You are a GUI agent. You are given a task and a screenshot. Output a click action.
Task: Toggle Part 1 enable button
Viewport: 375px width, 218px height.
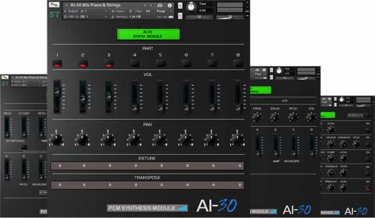pos(57,64)
